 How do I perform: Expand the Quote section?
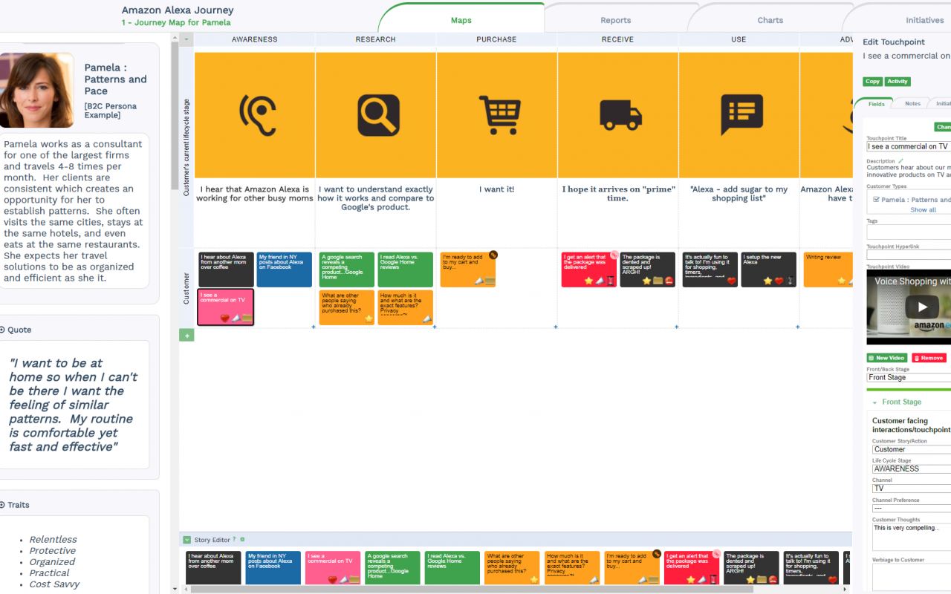point(2,330)
